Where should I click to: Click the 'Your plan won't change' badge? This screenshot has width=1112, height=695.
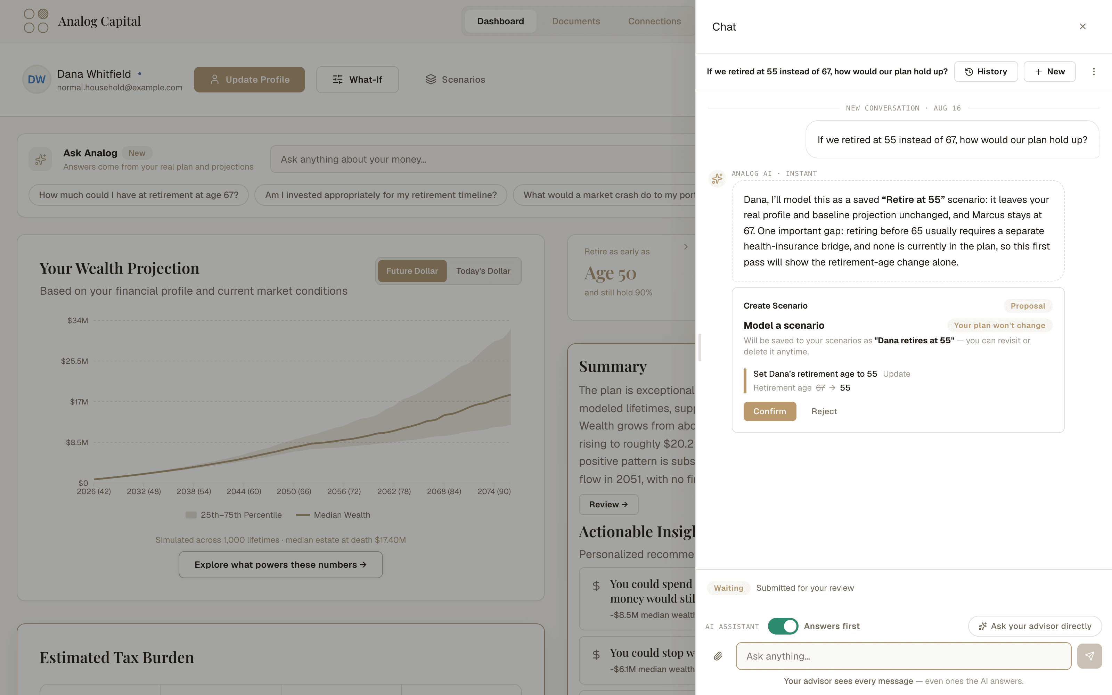pos(999,326)
